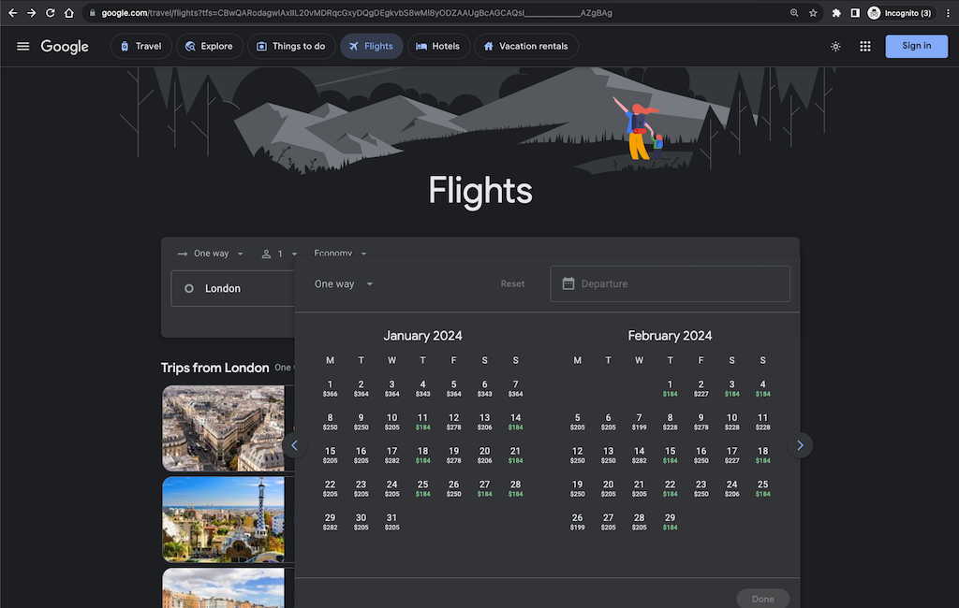Click the Travel suitcase icon
Image resolution: width=959 pixels, height=608 pixels.
(x=126, y=46)
